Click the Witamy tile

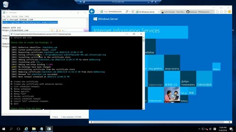(184, 99)
